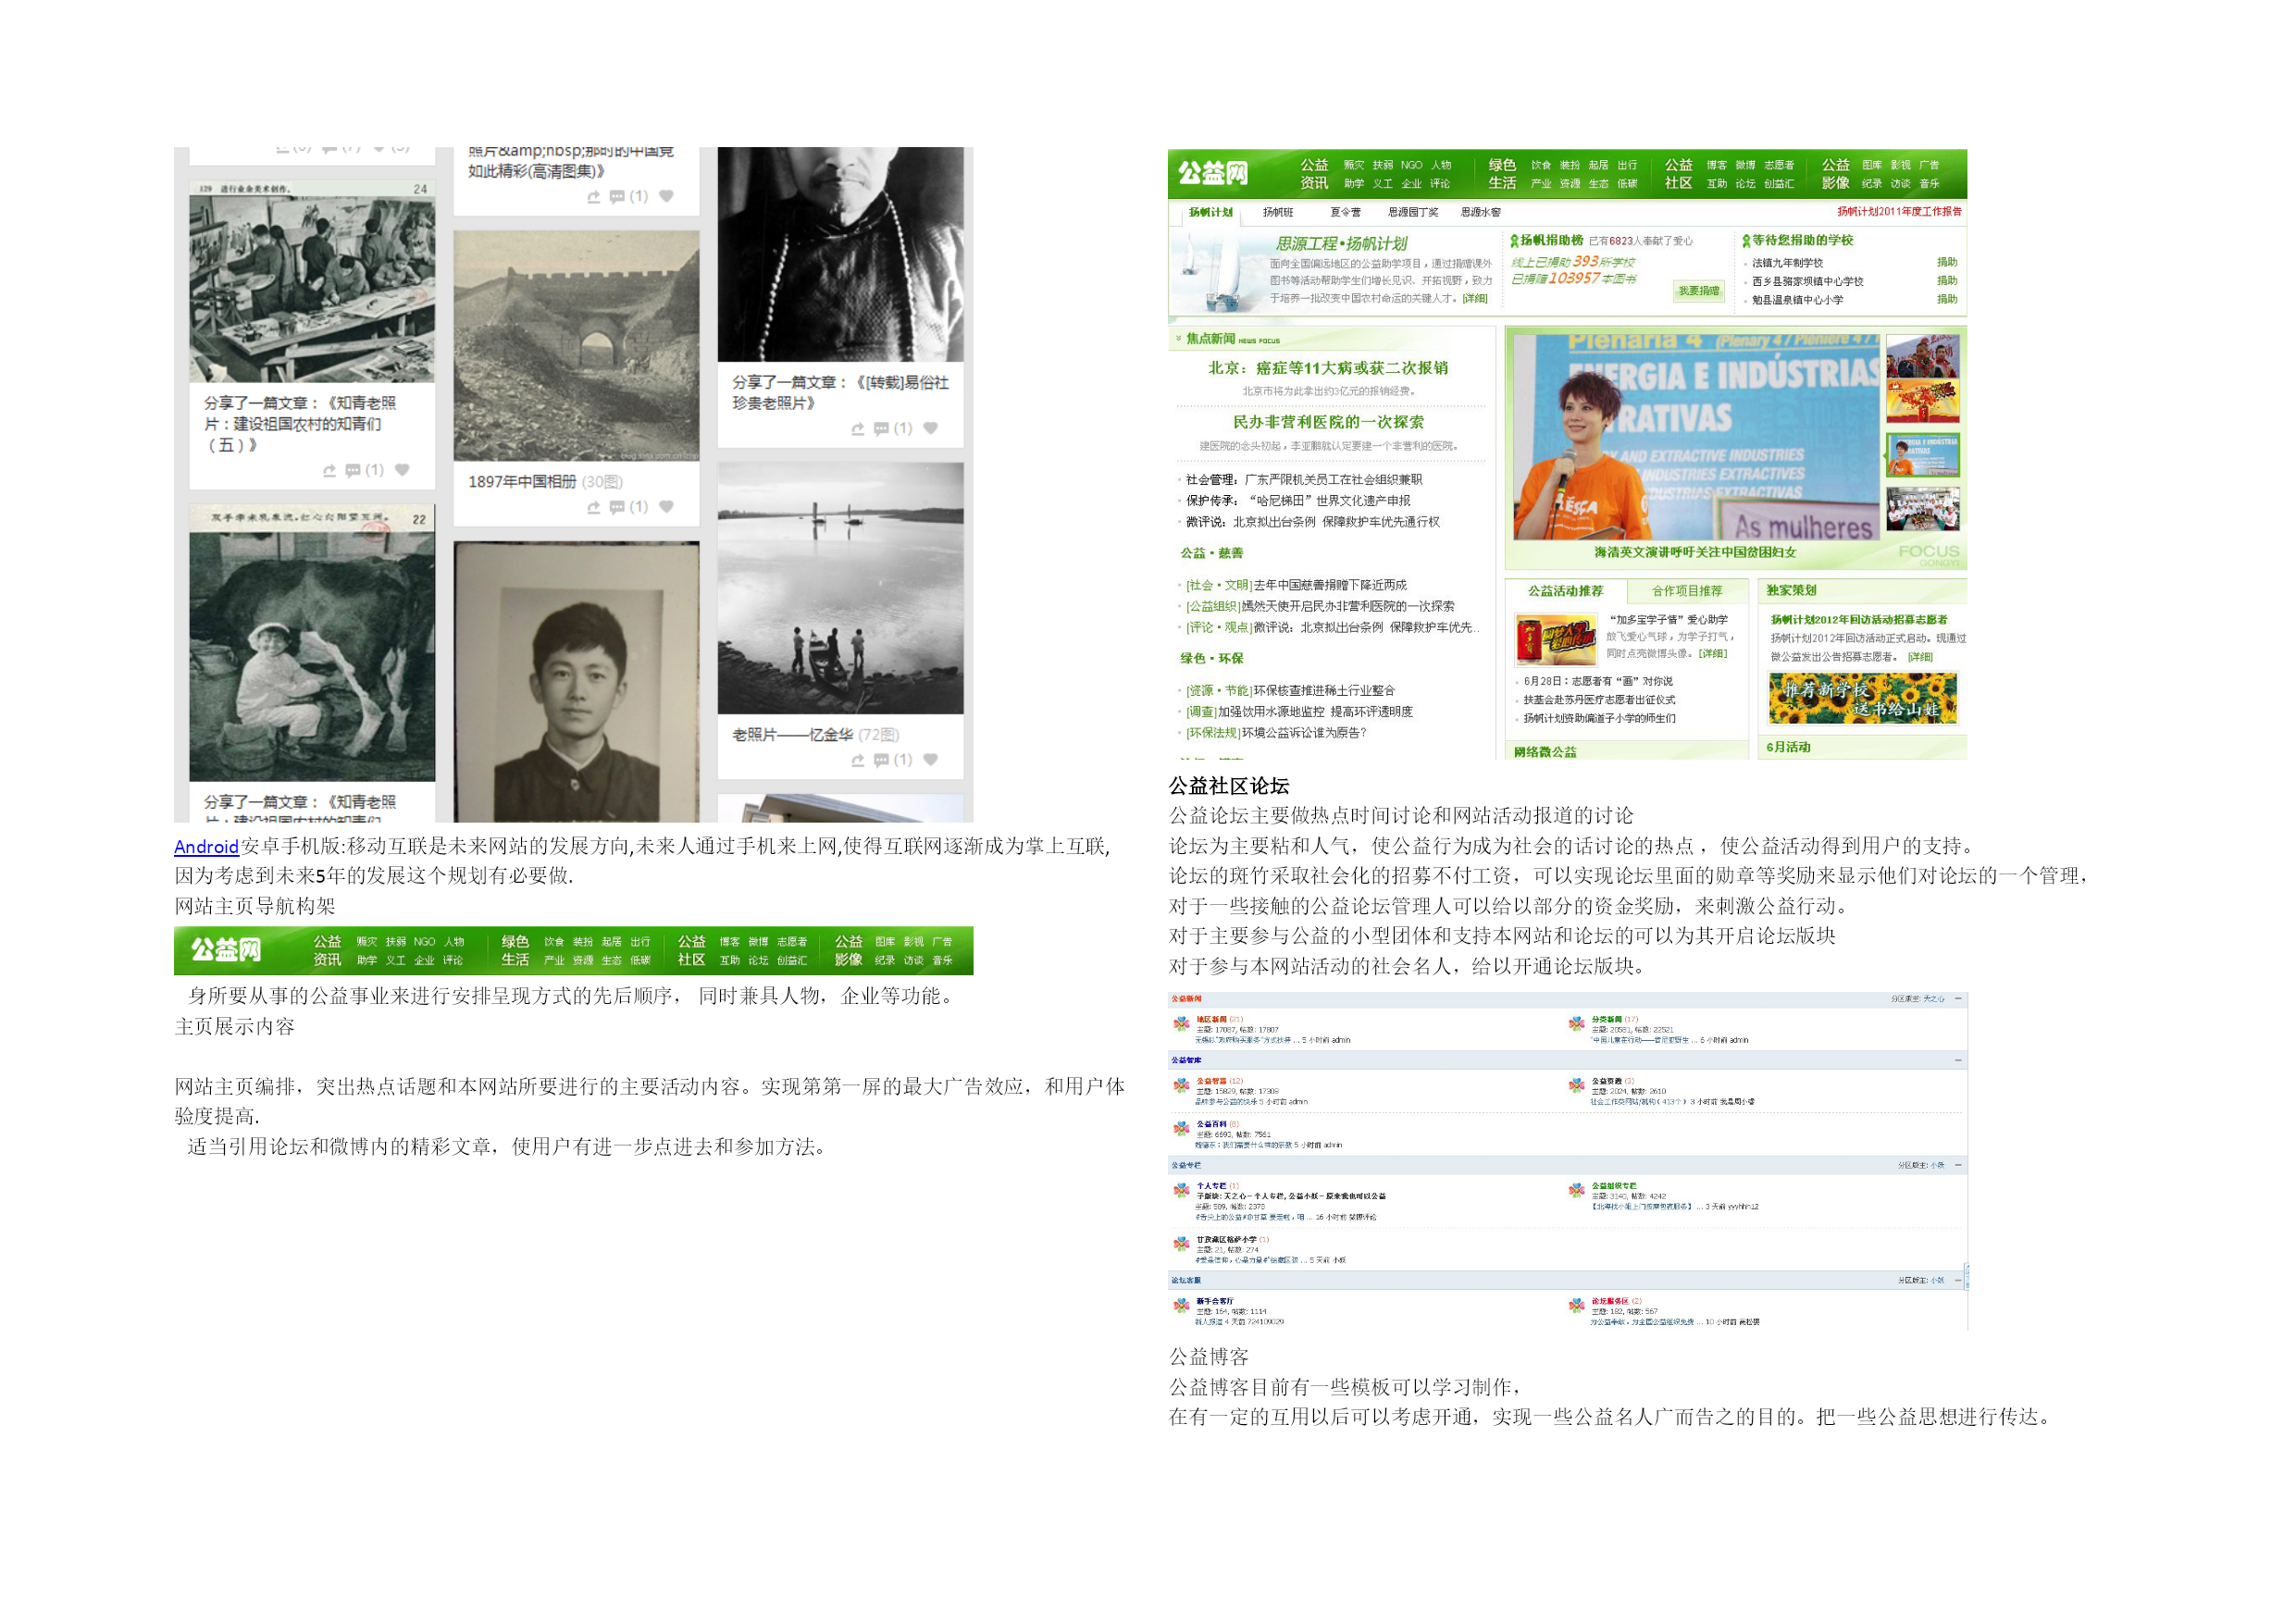The height and width of the screenshot is (1623, 2296).
Task: Switch to 合作项目推荐 tab
Action: 1686,591
